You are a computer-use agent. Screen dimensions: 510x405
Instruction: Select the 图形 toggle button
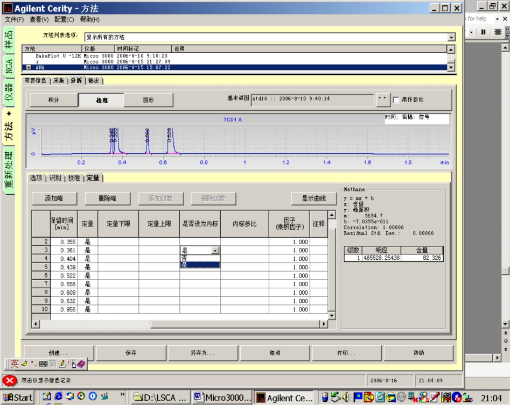click(x=148, y=100)
